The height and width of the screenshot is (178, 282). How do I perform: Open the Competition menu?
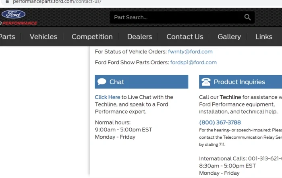(92, 37)
